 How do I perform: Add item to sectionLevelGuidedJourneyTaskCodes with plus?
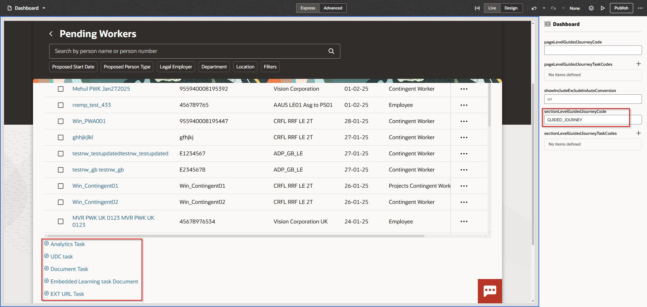pos(638,133)
